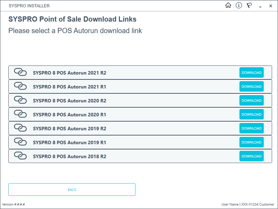Download SYSPRO 8 POS Autorun 2021 R1
The image size is (278, 209).
[251, 86]
